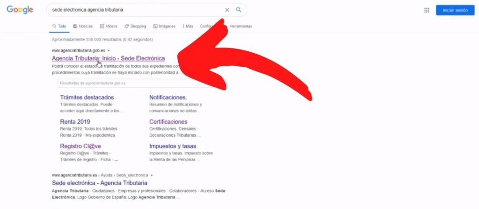Open the Google logo homepage link

(20, 10)
